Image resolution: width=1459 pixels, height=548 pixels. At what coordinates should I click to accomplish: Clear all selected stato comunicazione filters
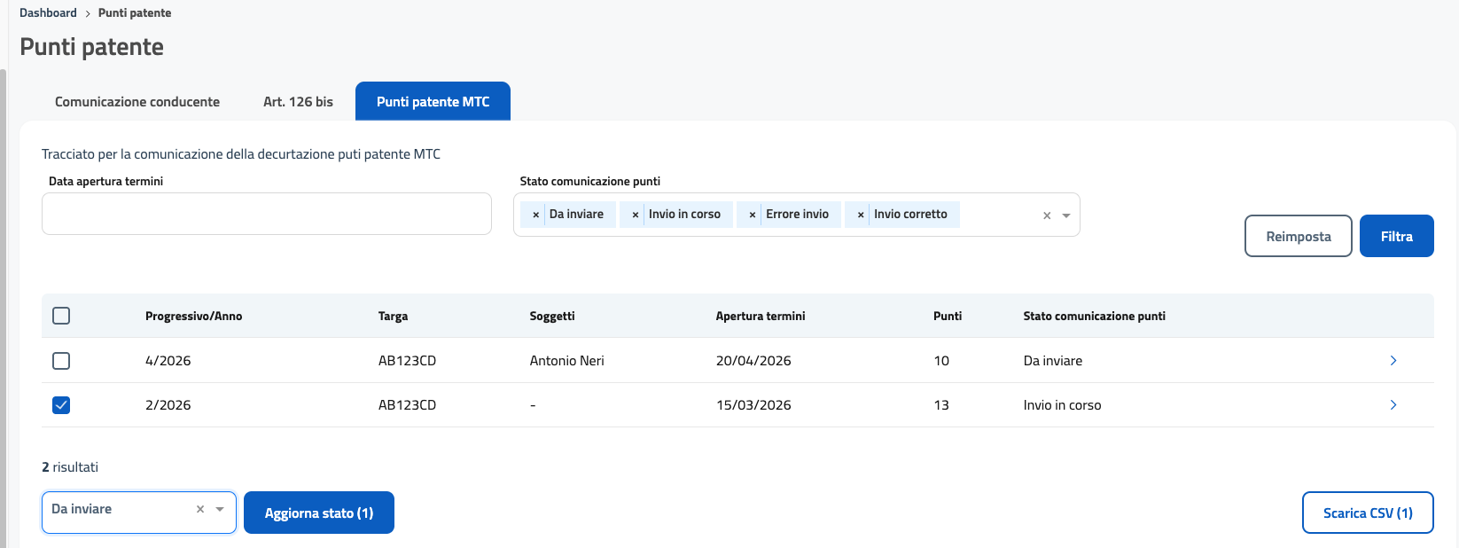tap(1047, 215)
